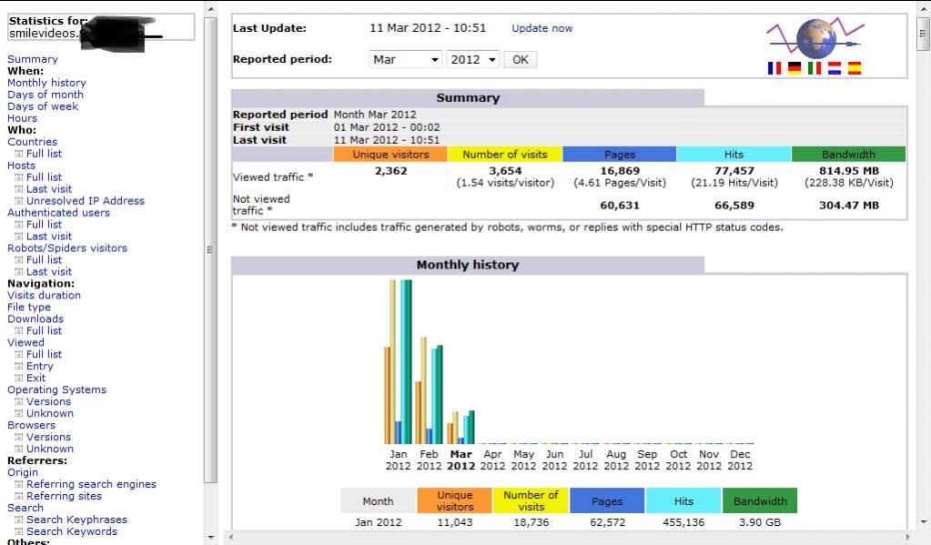Click the list icon beside Unresolved IP Address
The width and height of the screenshot is (931, 545).
(x=18, y=201)
